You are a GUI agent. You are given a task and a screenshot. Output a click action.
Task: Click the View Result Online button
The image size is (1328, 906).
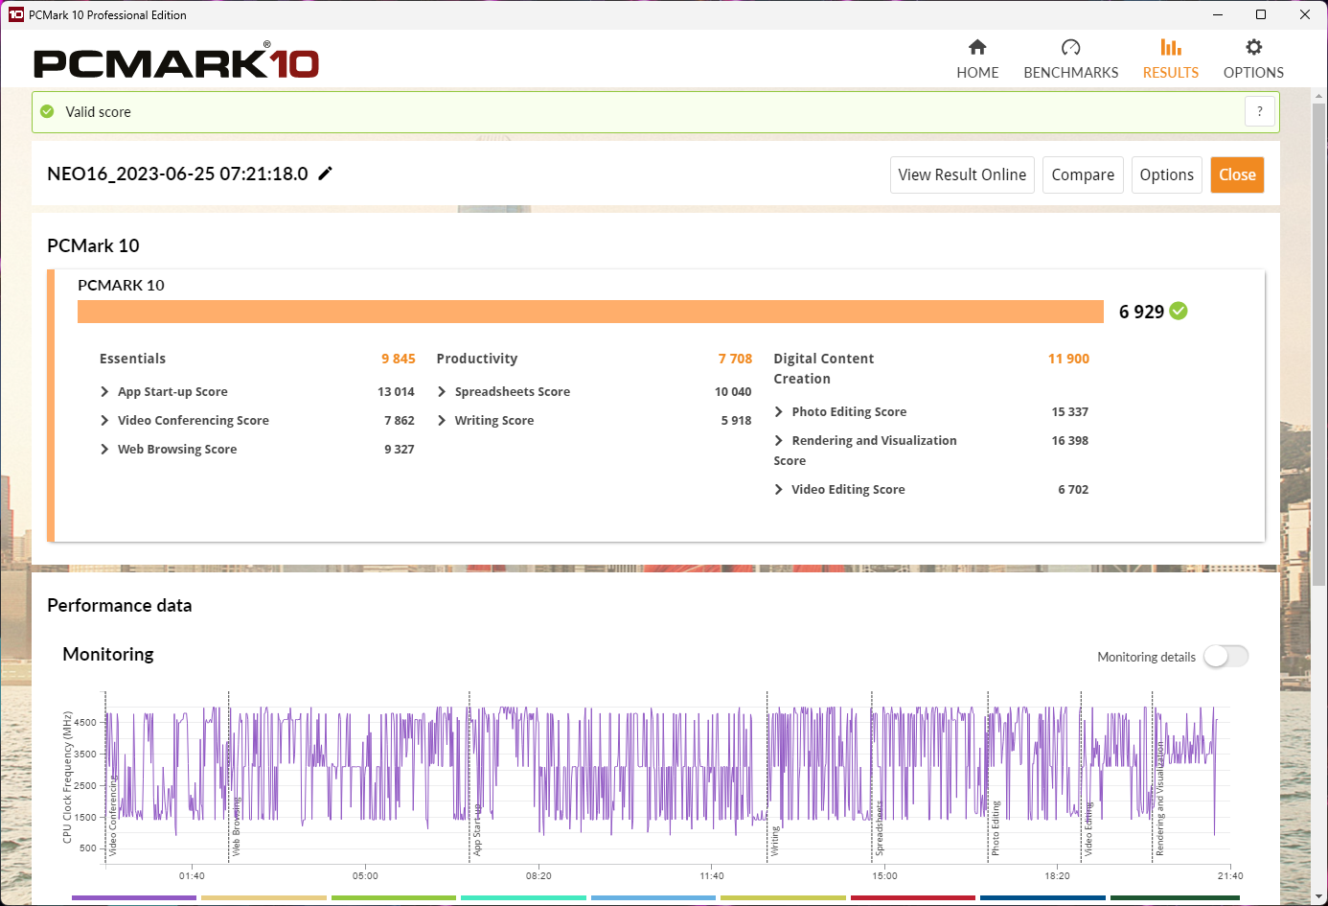962,174
